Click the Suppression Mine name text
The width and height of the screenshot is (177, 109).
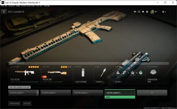pos(152,81)
